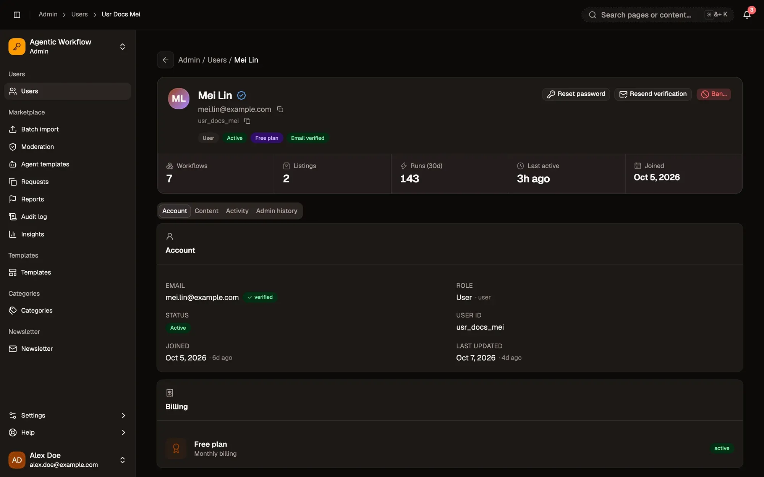
Task: Click the Monthly billing text
Action: (215, 454)
